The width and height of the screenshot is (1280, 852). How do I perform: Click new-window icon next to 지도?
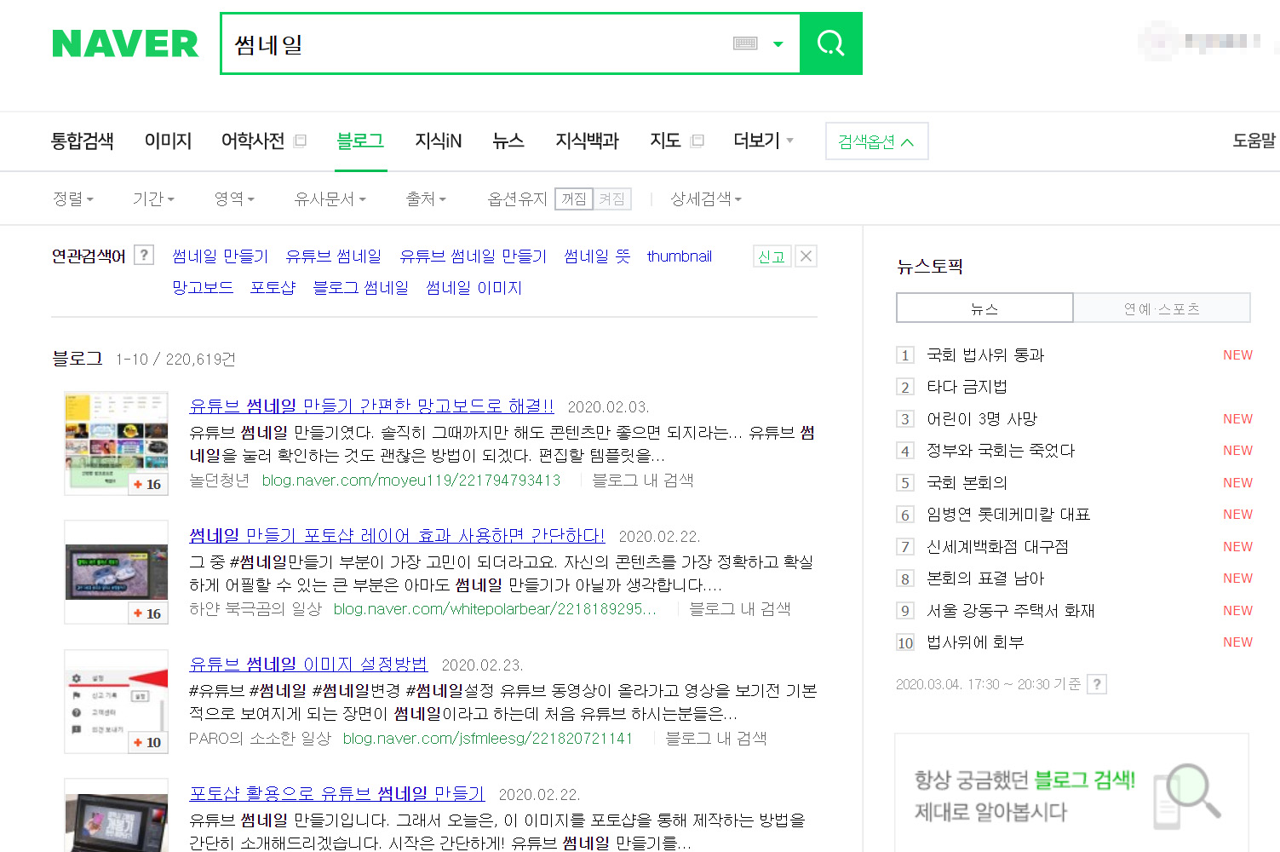coord(697,141)
